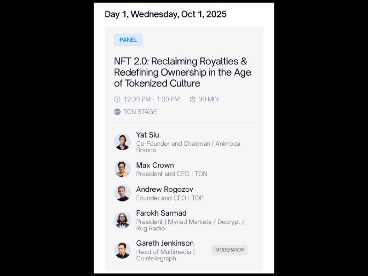Click the 30 MIN duration label
Screen dimensions: 368x276
coord(208,99)
